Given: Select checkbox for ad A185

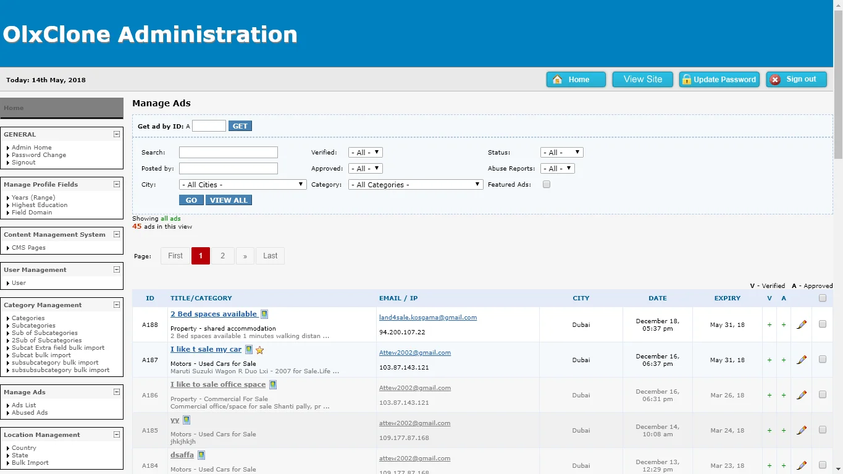Looking at the screenshot, I should [822, 430].
